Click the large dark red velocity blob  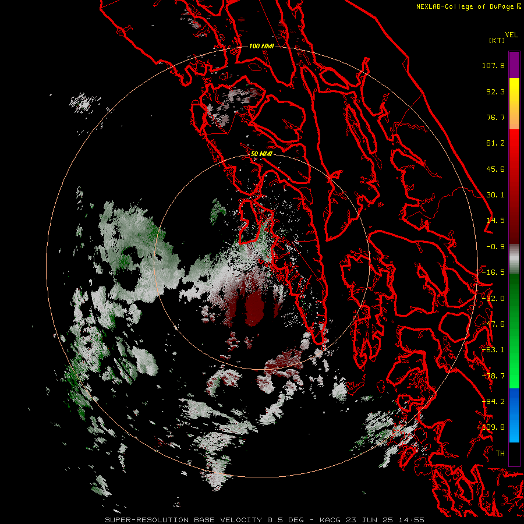click(x=254, y=308)
